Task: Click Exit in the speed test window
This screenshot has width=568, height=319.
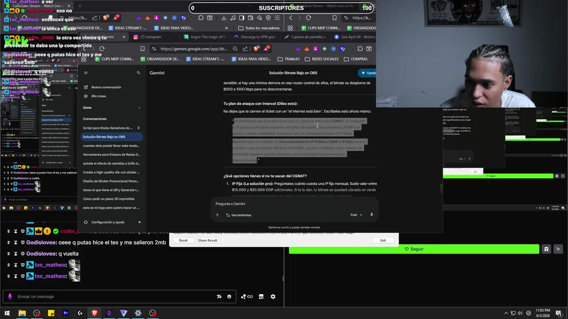Action: click(383, 241)
